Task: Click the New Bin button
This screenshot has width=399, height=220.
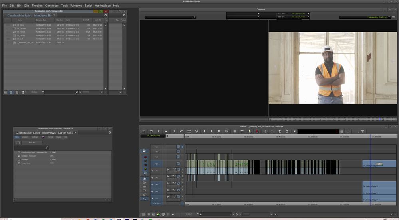Action: tap(32, 142)
